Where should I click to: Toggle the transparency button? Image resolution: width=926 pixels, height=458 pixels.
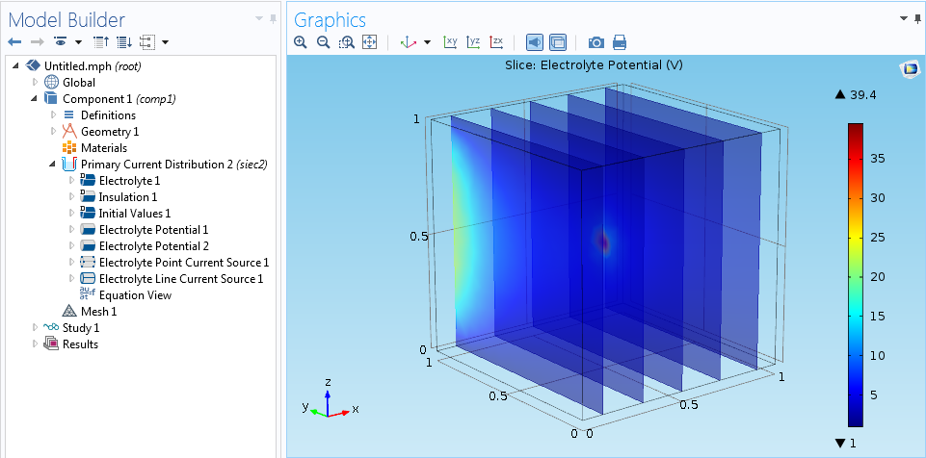coord(558,42)
